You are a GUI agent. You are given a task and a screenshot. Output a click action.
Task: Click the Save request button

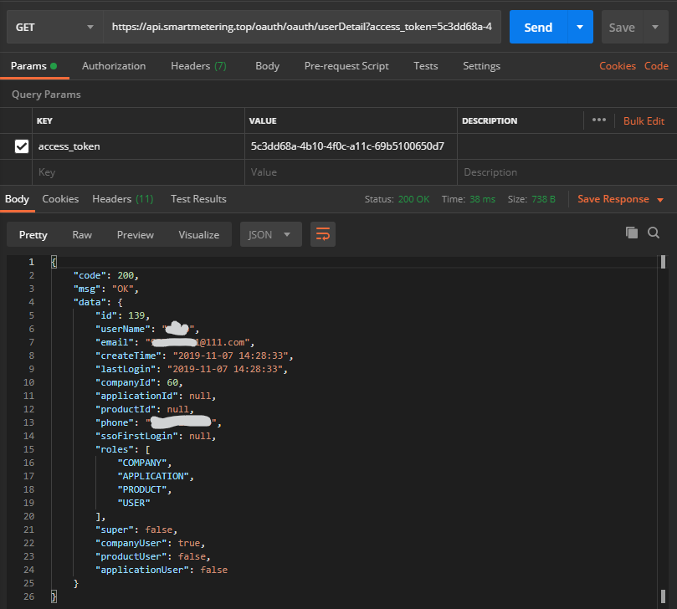pos(622,28)
